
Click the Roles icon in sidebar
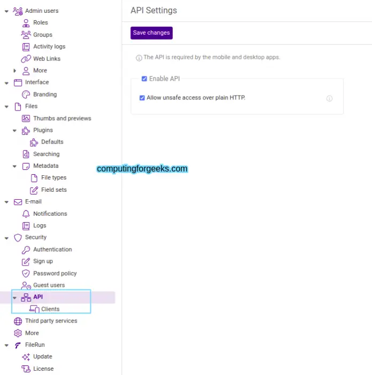click(x=26, y=23)
